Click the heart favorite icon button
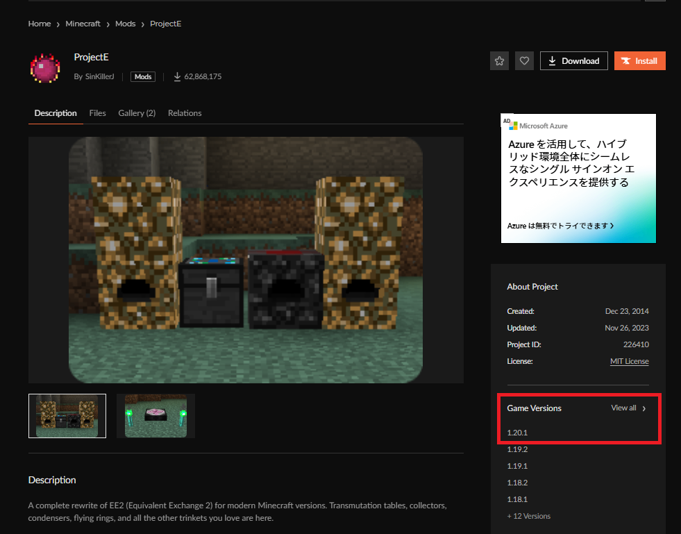Screen dimensions: 681x534 coord(524,61)
